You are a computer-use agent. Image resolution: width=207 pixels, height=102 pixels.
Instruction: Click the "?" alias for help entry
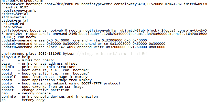[3, 60]
